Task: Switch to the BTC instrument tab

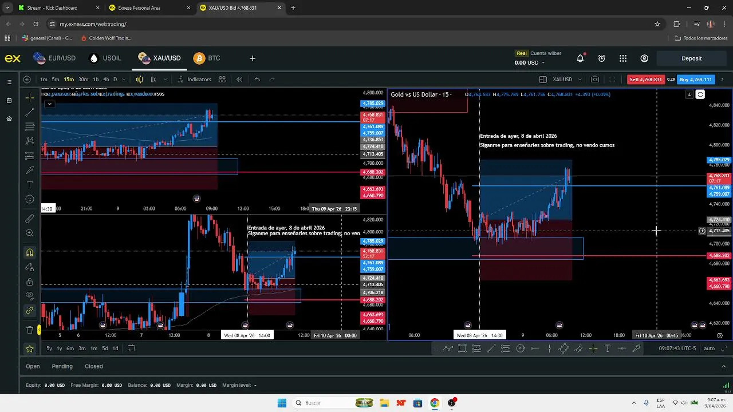Action: [207, 58]
